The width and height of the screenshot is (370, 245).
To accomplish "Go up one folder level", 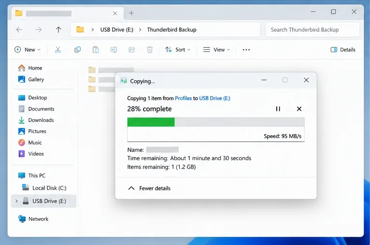I will point(58,30).
